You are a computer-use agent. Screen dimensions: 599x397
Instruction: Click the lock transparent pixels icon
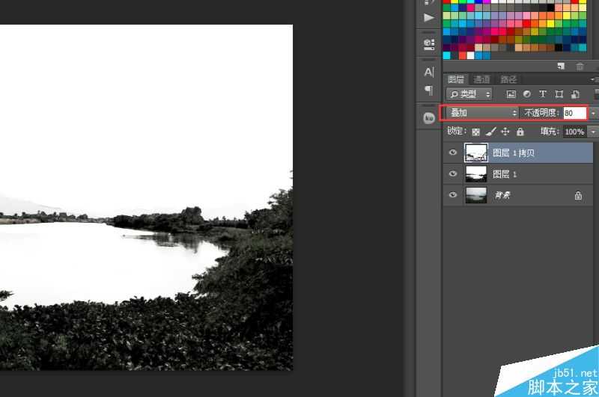[475, 132]
